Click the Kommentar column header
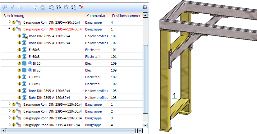Viewport: 257px width, 134px height. pyautogui.click(x=96, y=16)
